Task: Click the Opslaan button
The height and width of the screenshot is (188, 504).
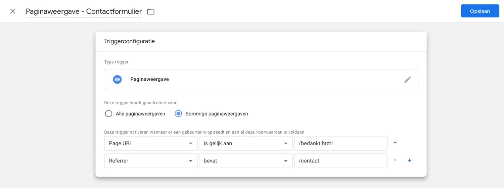Action: [x=480, y=11]
